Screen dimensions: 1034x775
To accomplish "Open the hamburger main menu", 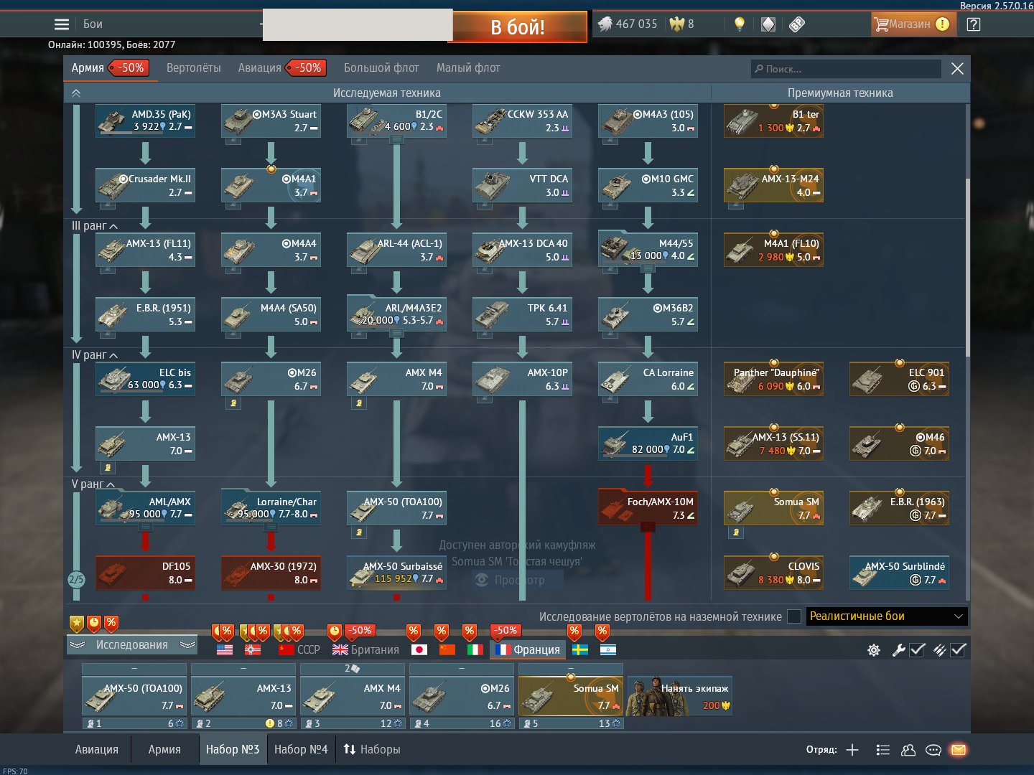I will (62, 24).
